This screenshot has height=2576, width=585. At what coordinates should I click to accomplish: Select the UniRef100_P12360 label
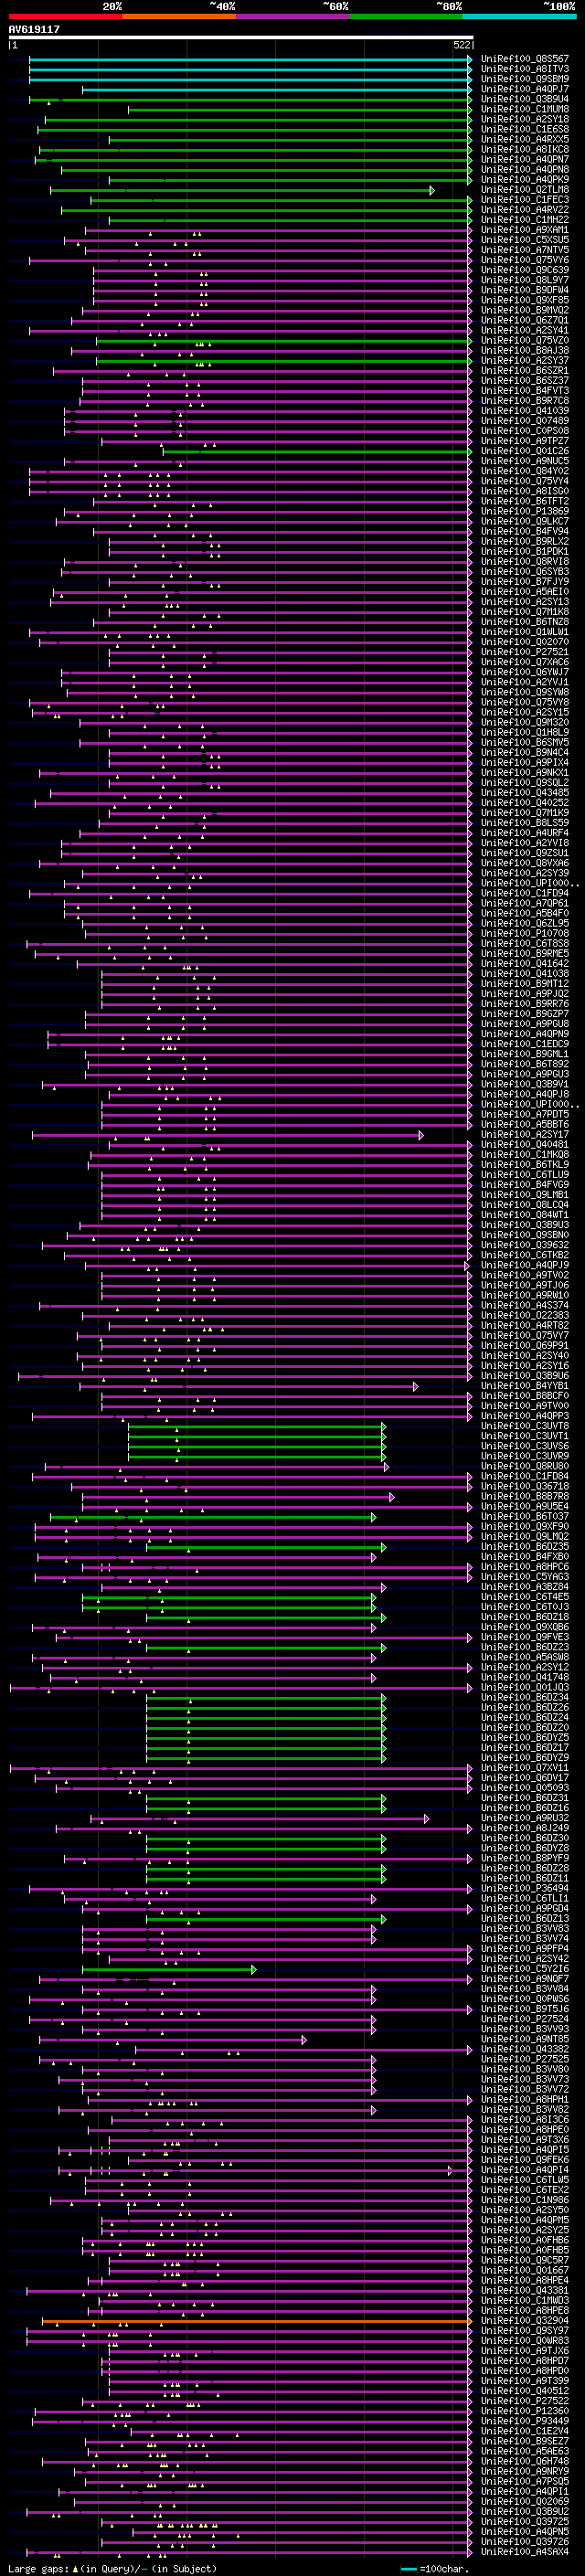[x=525, y=2412]
